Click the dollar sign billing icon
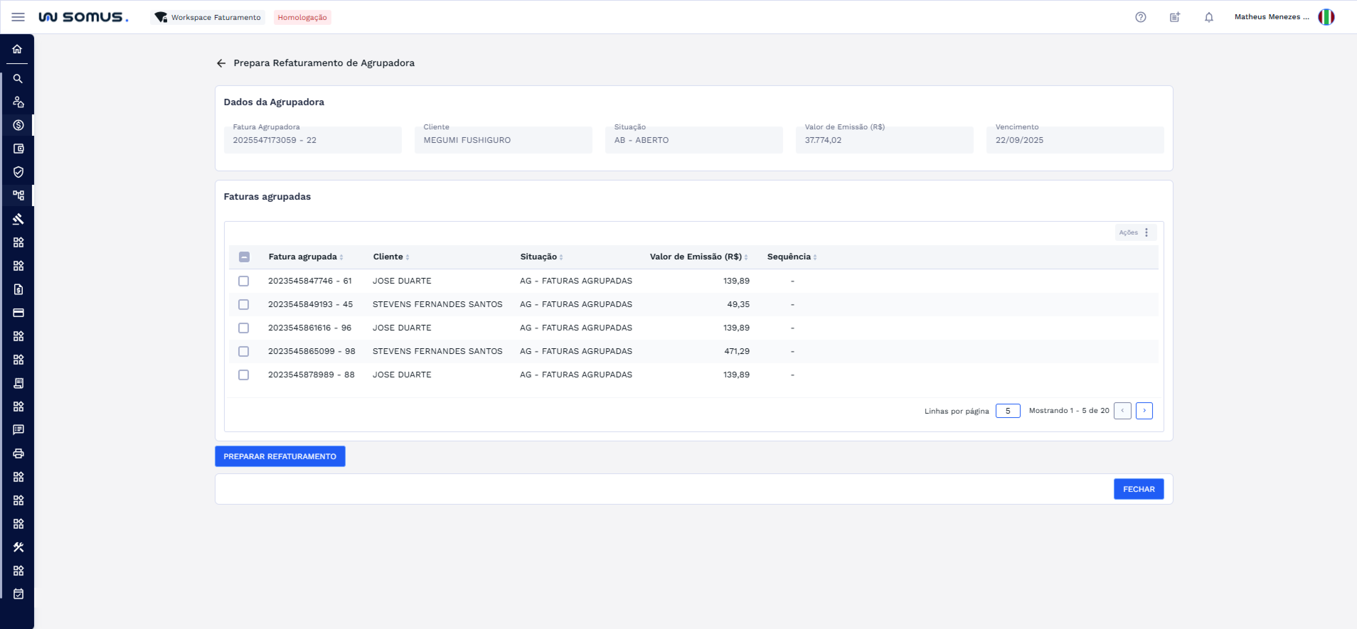Image resolution: width=1357 pixels, height=629 pixels. pos(18,125)
